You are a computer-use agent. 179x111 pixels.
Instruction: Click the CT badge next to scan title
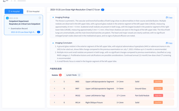103,10
